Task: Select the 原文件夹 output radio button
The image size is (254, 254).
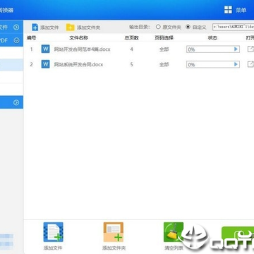Action: (158, 27)
